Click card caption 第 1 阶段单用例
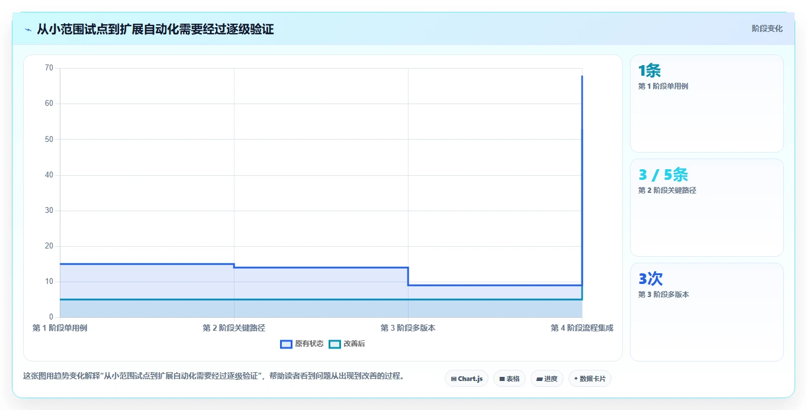Viewport: 807px width, 410px height. (x=663, y=86)
